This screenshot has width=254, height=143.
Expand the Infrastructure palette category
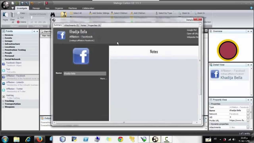tap(3, 44)
